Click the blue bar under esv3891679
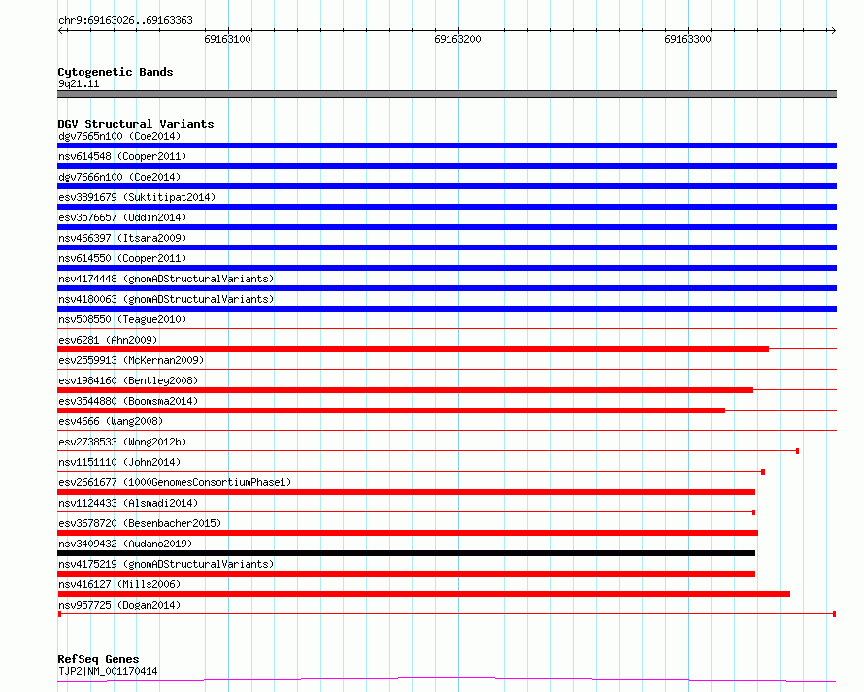 click(447, 207)
